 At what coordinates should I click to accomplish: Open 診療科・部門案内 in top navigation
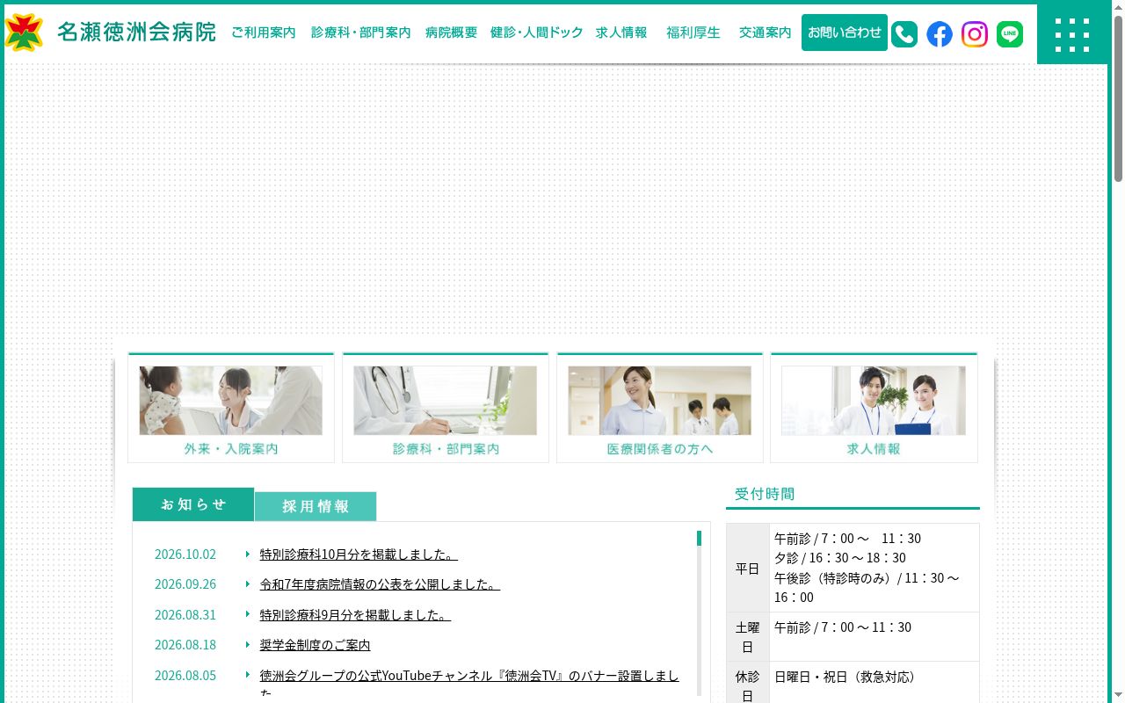(x=361, y=33)
